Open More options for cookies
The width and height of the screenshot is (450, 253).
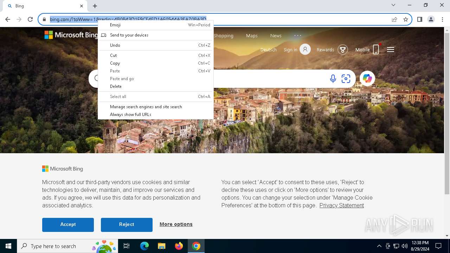click(176, 224)
